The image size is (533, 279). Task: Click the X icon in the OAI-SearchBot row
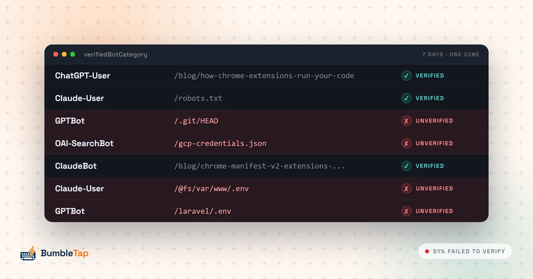click(406, 143)
